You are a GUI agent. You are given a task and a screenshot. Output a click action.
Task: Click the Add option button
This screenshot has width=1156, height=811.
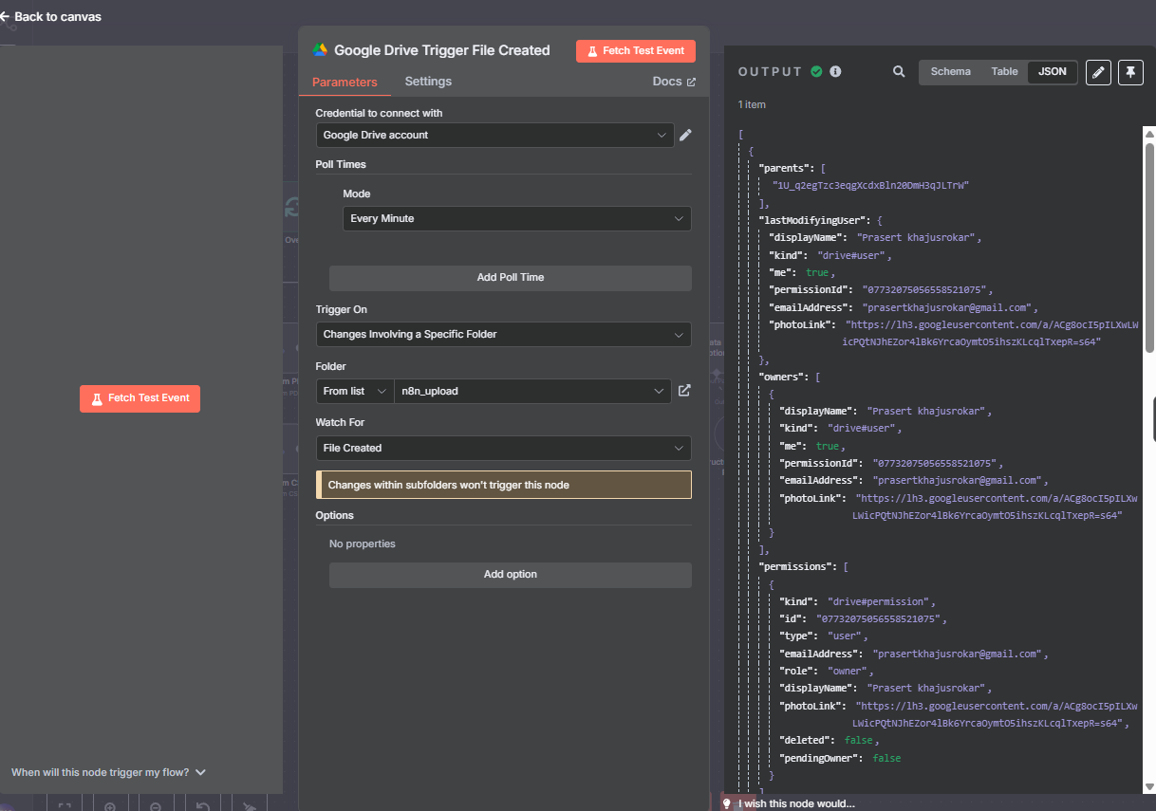(x=511, y=575)
